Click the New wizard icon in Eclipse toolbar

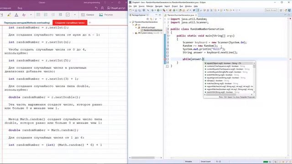point(130,10)
